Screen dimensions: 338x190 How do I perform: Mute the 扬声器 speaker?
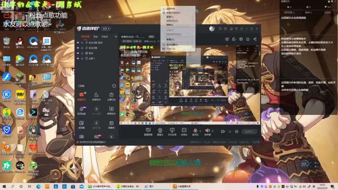click(x=207, y=132)
